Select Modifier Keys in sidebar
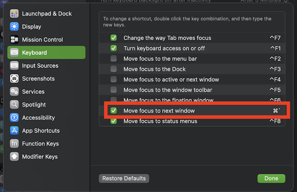297x192 pixels. tap(39, 156)
